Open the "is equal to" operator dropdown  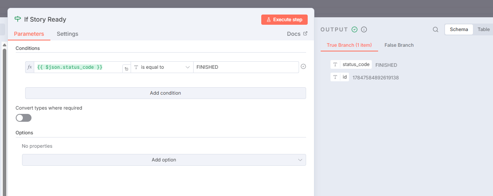pyautogui.click(x=162, y=67)
